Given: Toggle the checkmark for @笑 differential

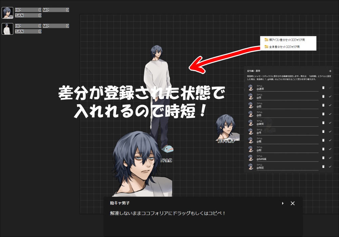Looking at the screenshot, I should point(330,96).
